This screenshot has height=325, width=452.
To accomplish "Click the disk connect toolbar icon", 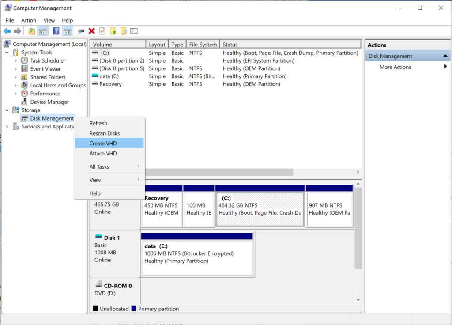I will [81, 31].
